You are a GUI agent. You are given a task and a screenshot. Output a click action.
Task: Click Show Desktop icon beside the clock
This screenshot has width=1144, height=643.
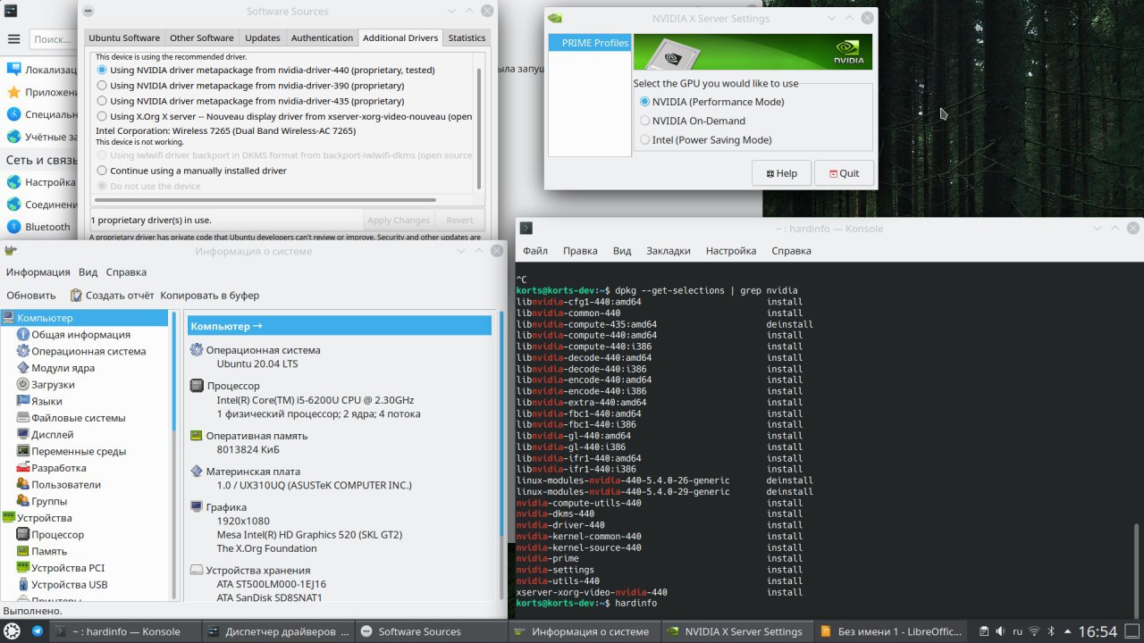pos(1133,631)
